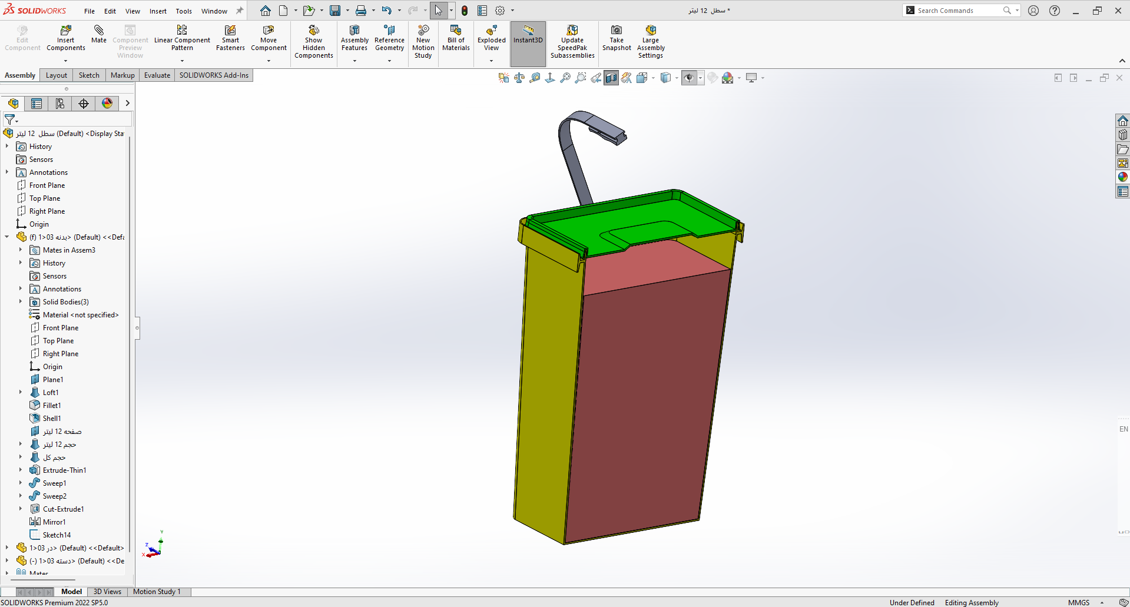Click the Smart Fasteners tool
This screenshot has height=607, width=1130.
coord(230,38)
